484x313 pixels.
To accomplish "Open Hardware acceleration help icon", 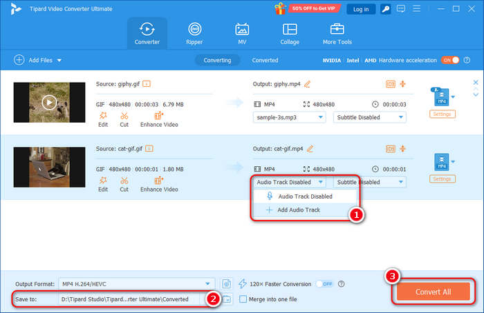I will tap(467, 60).
